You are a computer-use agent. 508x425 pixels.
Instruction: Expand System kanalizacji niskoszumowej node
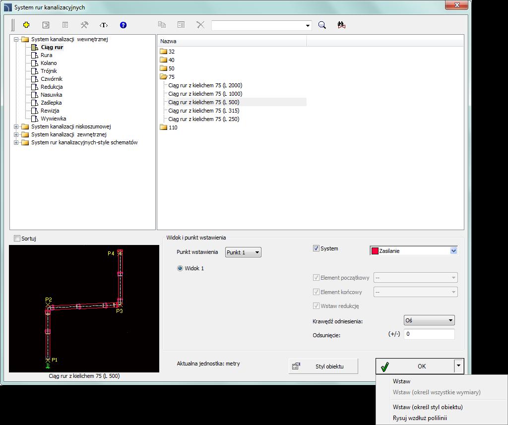16,126
